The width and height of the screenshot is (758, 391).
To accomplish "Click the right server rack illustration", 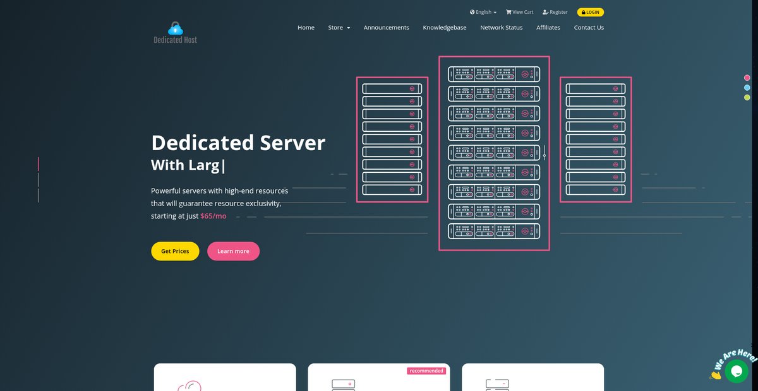I will pos(596,139).
